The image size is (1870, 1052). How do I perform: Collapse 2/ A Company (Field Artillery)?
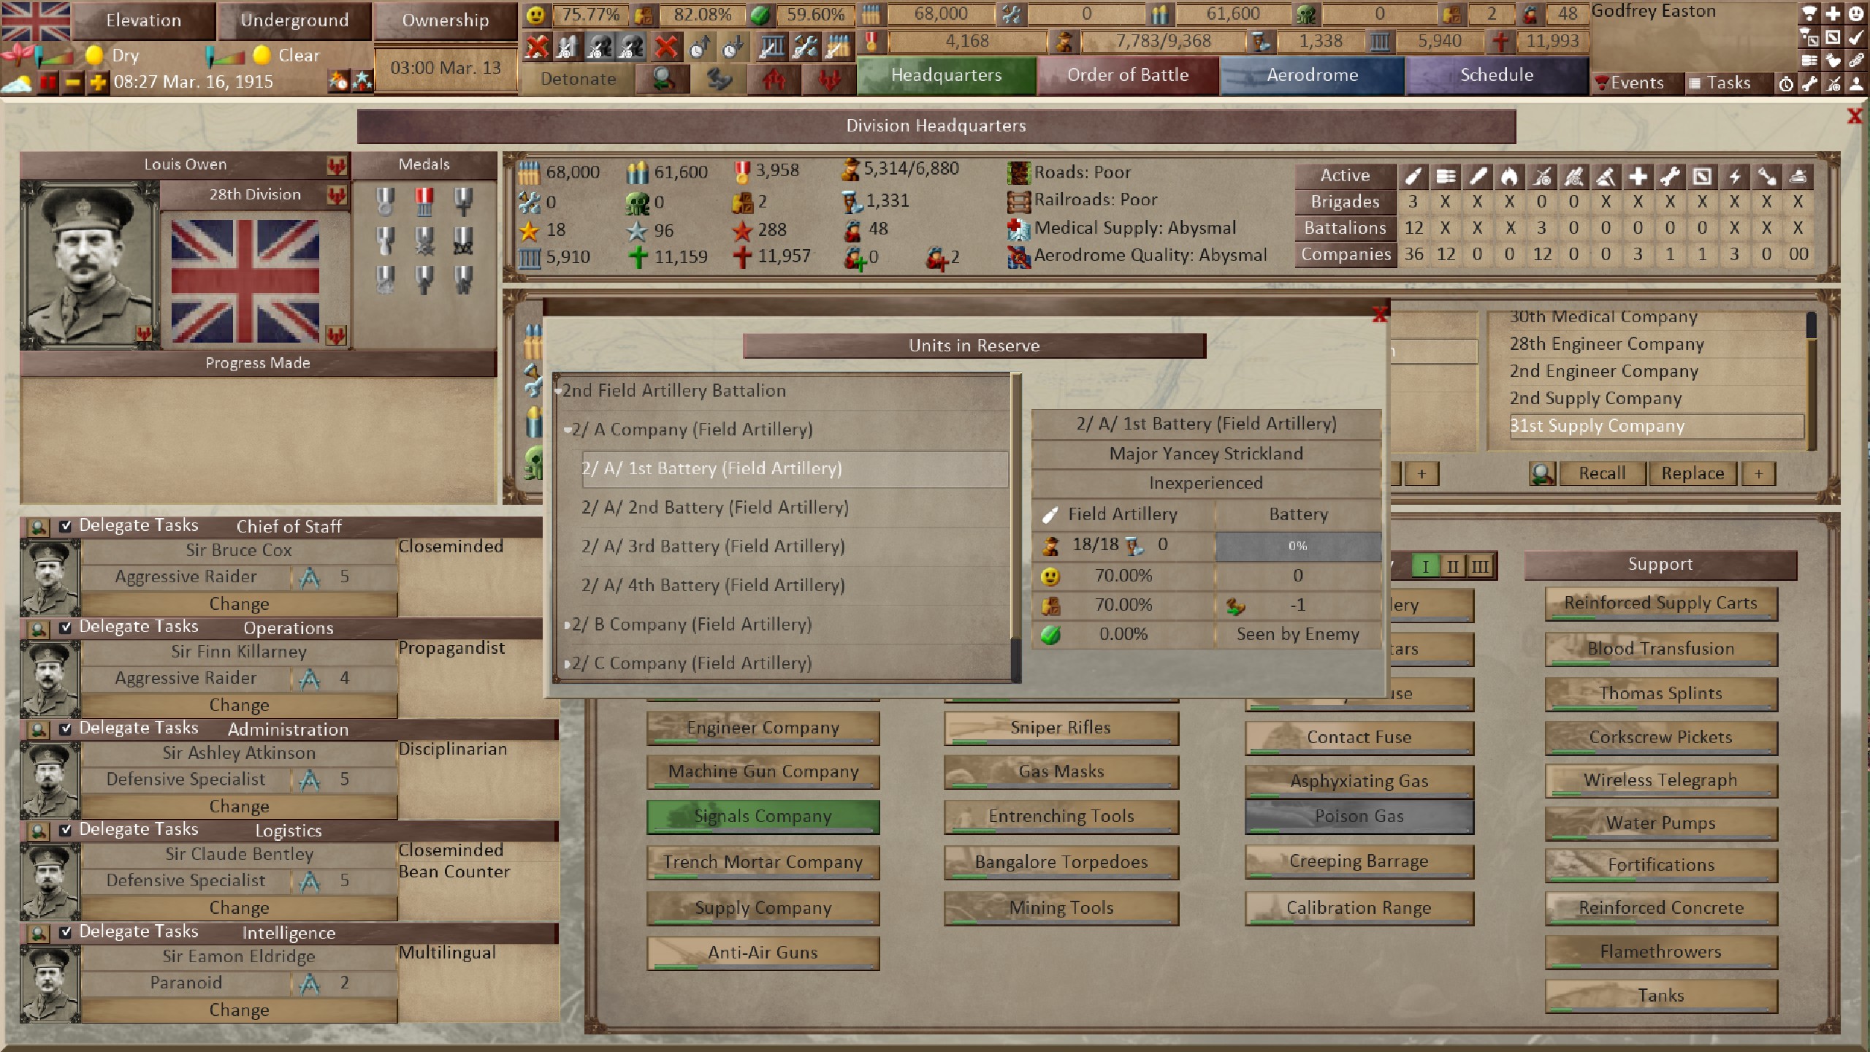pos(568,430)
